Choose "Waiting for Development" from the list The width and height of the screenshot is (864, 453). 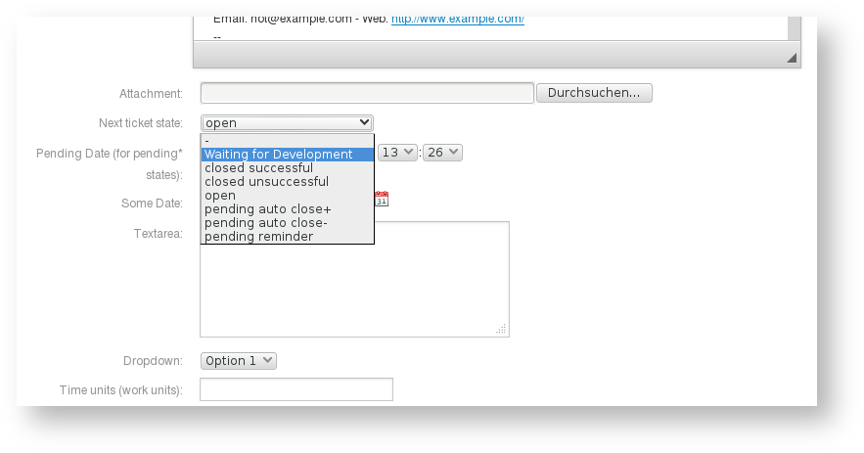pos(287,155)
